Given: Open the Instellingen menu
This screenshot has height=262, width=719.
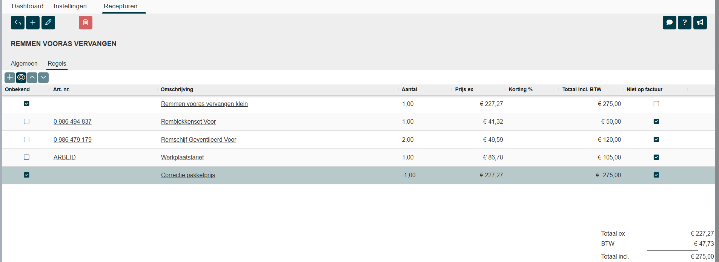Looking at the screenshot, I should click(70, 6).
